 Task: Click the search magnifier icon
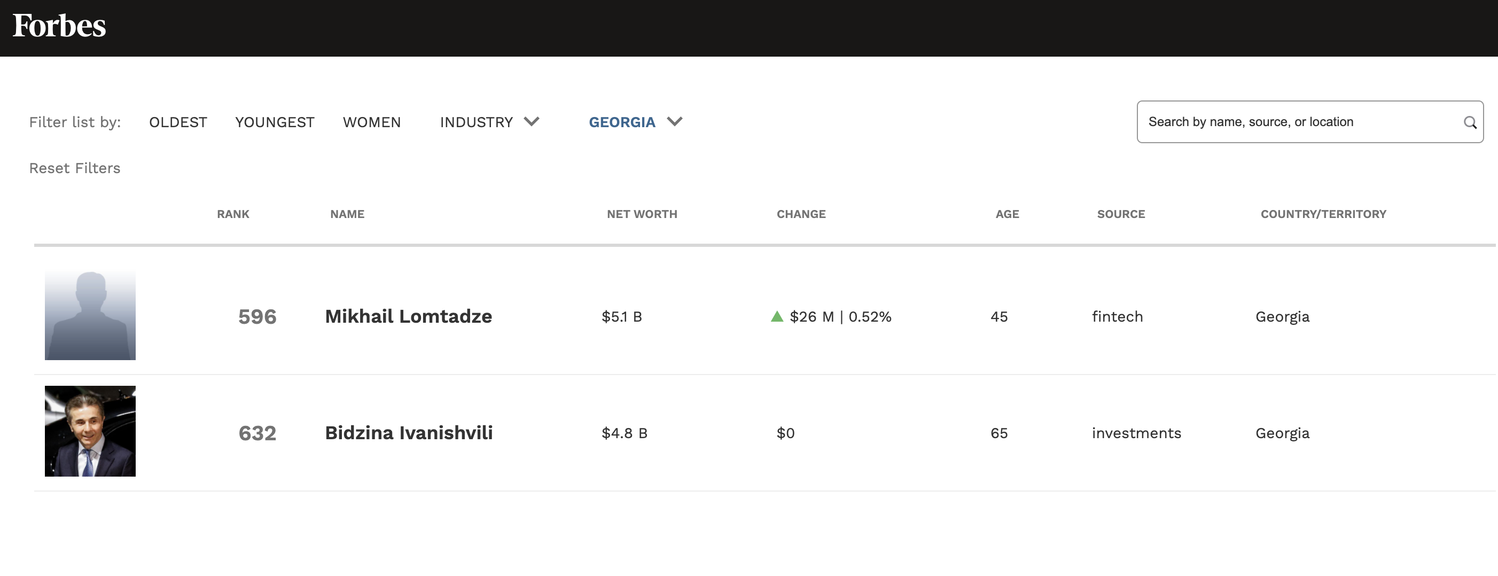pyautogui.click(x=1470, y=122)
